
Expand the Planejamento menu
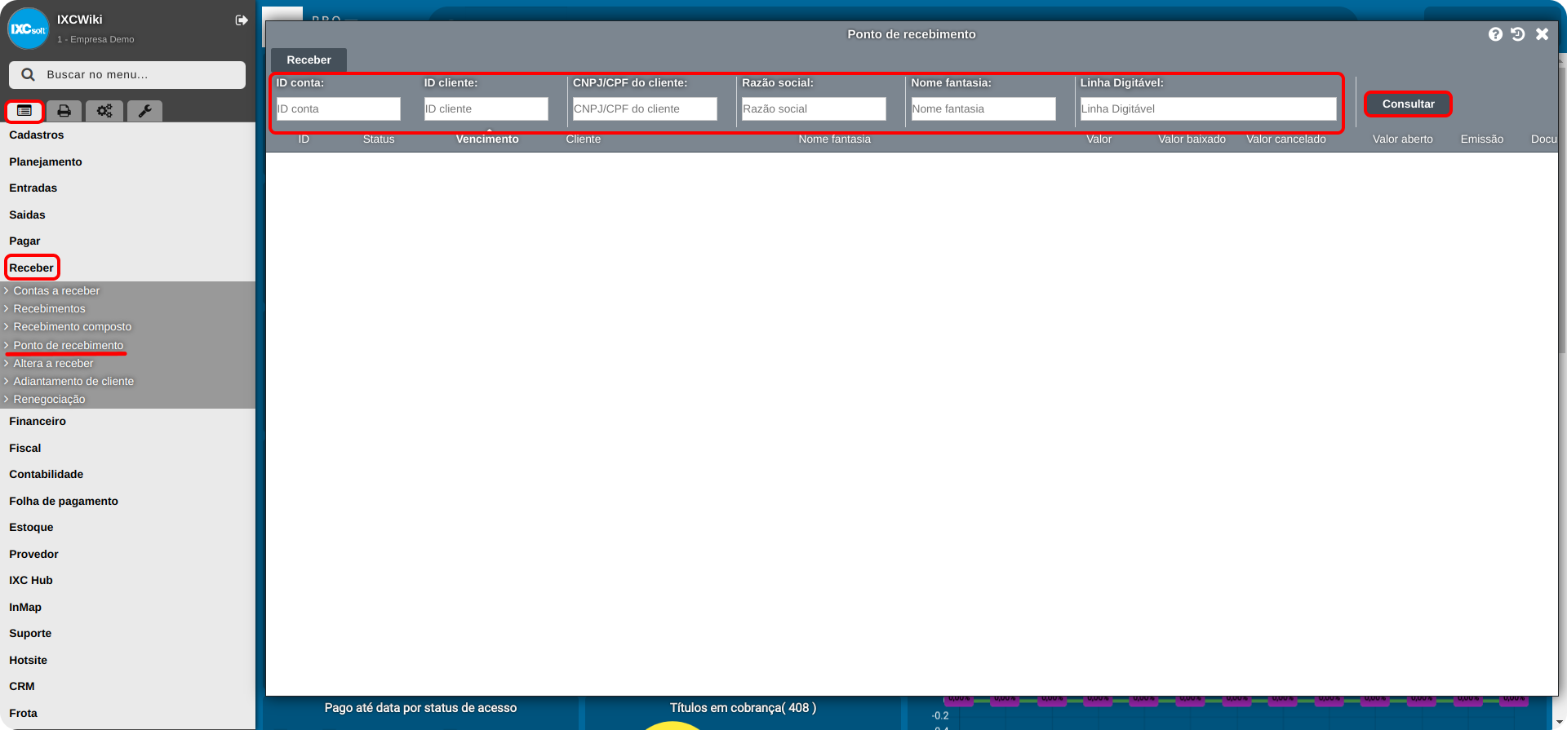46,162
